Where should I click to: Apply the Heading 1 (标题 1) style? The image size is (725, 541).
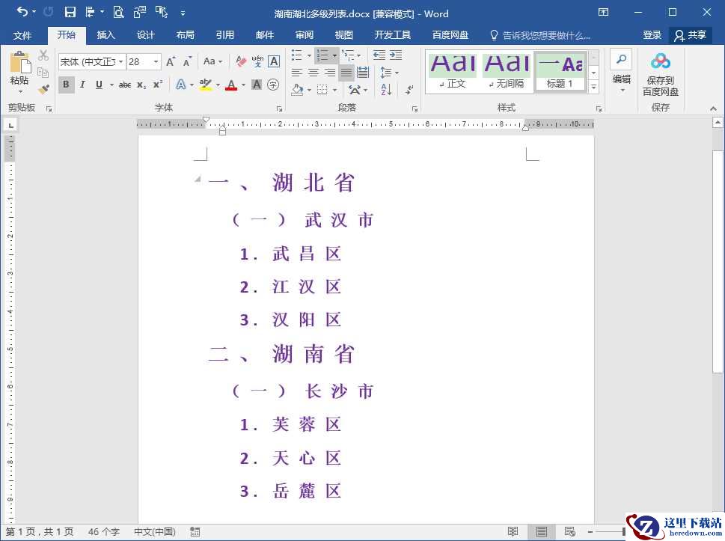pyautogui.click(x=560, y=72)
